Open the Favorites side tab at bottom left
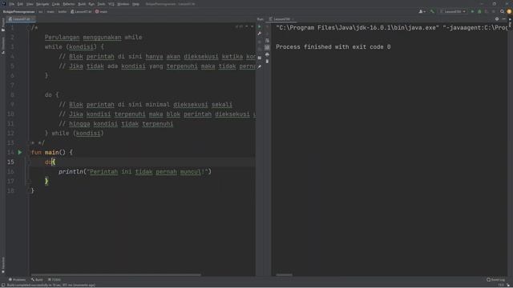 [3, 265]
